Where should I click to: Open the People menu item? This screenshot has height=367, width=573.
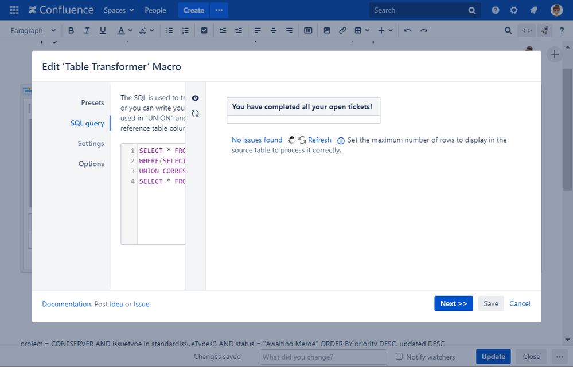coord(155,10)
